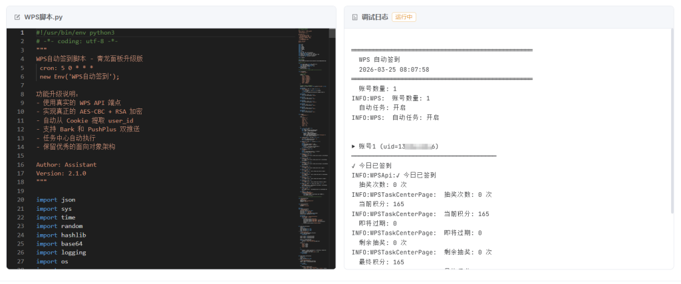The image size is (681, 284).
Task: Click the '✓ 今日已签到' log line
Action: [x=372, y=166]
